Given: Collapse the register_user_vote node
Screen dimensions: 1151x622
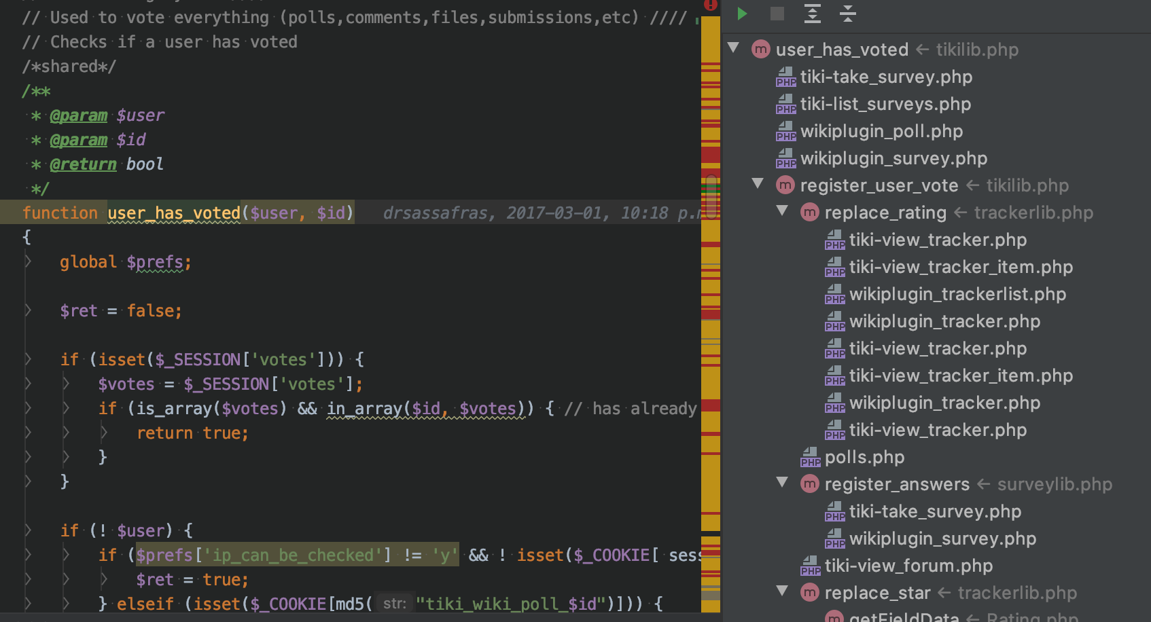Looking at the screenshot, I should click(x=758, y=183).
